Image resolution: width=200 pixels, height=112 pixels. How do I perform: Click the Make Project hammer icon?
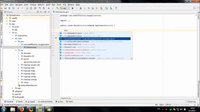click(57, 8)
